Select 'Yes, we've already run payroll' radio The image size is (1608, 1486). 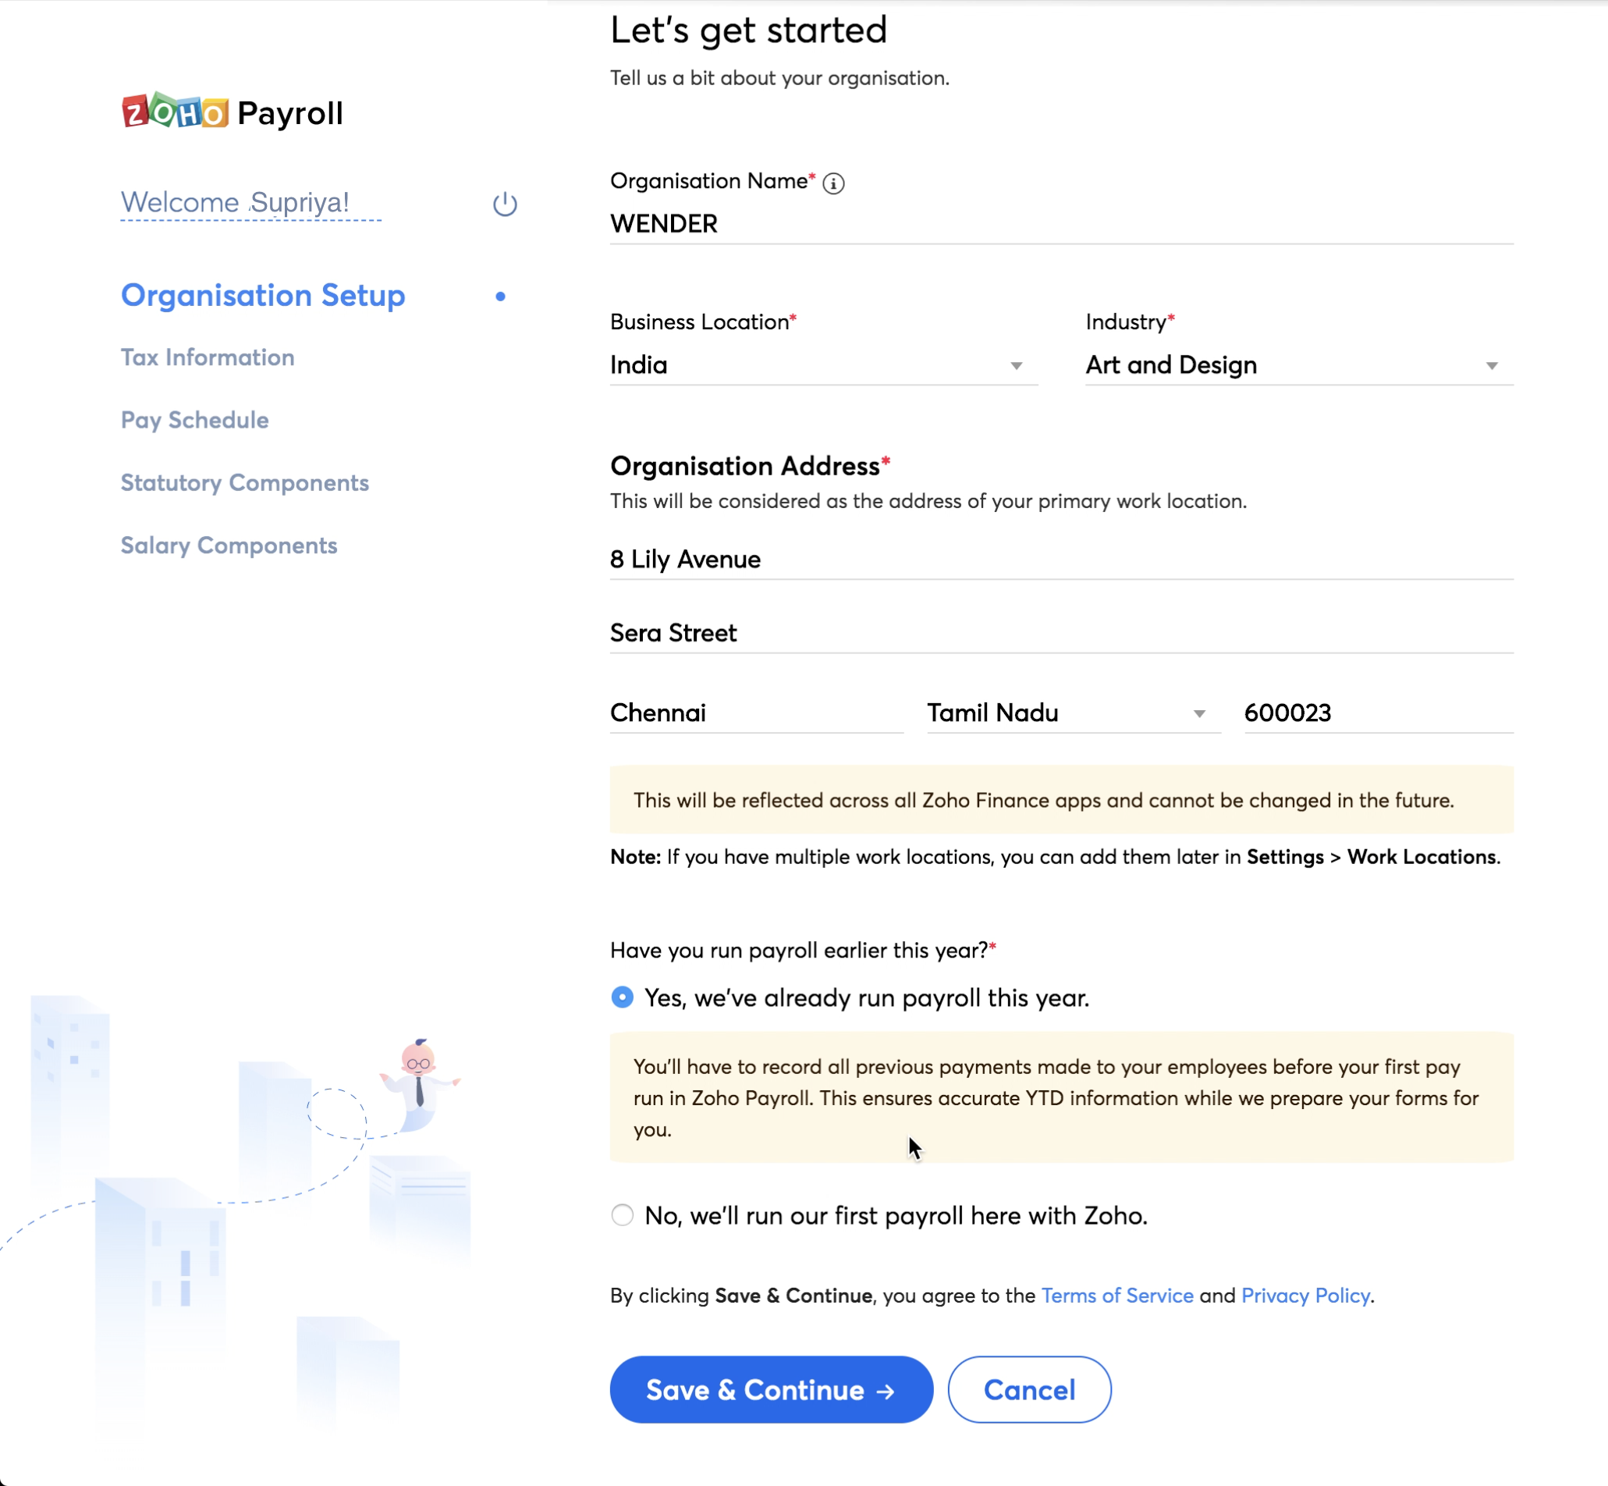(623, 997)
